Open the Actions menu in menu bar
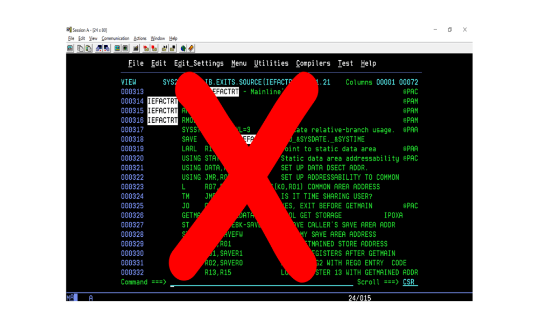Image resolution: width=551 pixels, height=310 pixels. pos(140,38)
